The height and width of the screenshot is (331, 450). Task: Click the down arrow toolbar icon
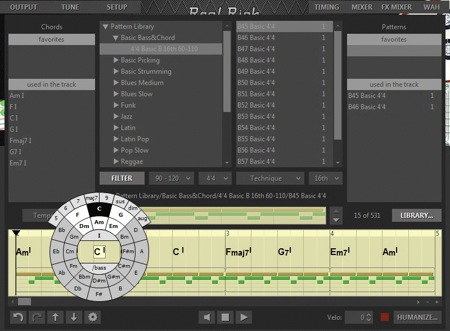pos(74,317)
